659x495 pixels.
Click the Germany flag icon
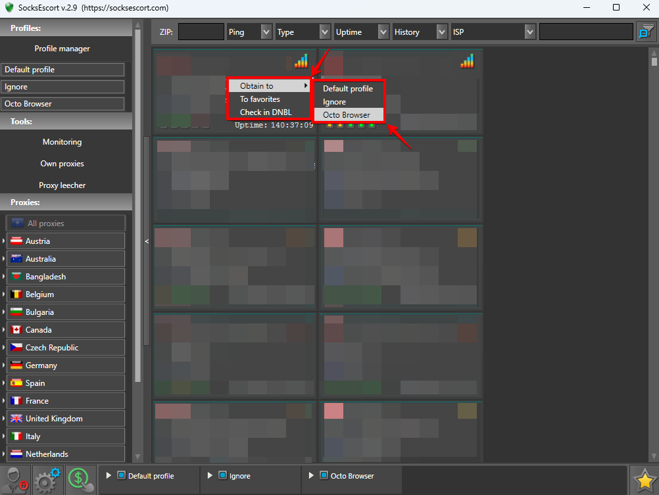[16, 365]
